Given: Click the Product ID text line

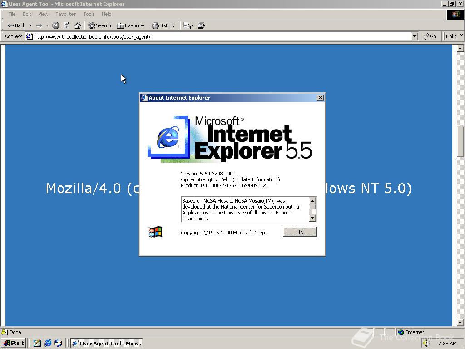Looking at the screenshot, I should tap(223, 185).
